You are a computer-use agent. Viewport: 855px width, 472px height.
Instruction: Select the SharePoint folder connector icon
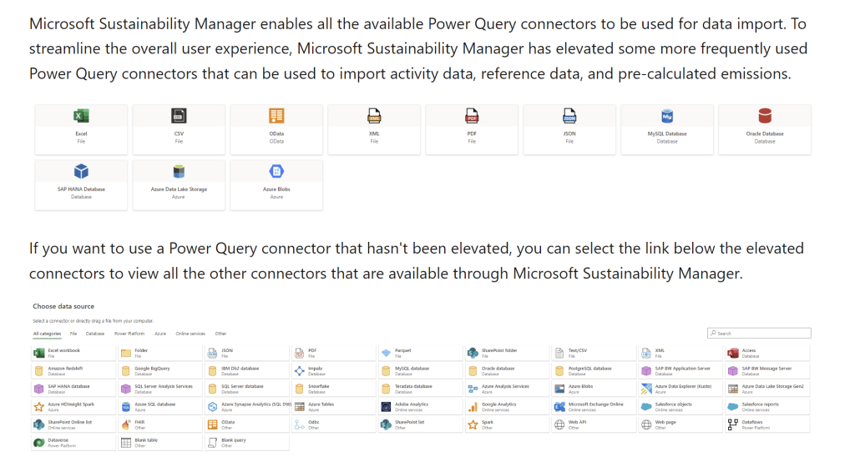pyautogui.click(x=473, y=353)
